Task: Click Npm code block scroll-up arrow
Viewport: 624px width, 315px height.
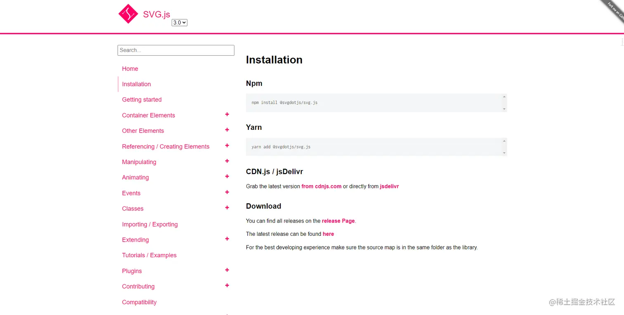Action: coord(504,97)
